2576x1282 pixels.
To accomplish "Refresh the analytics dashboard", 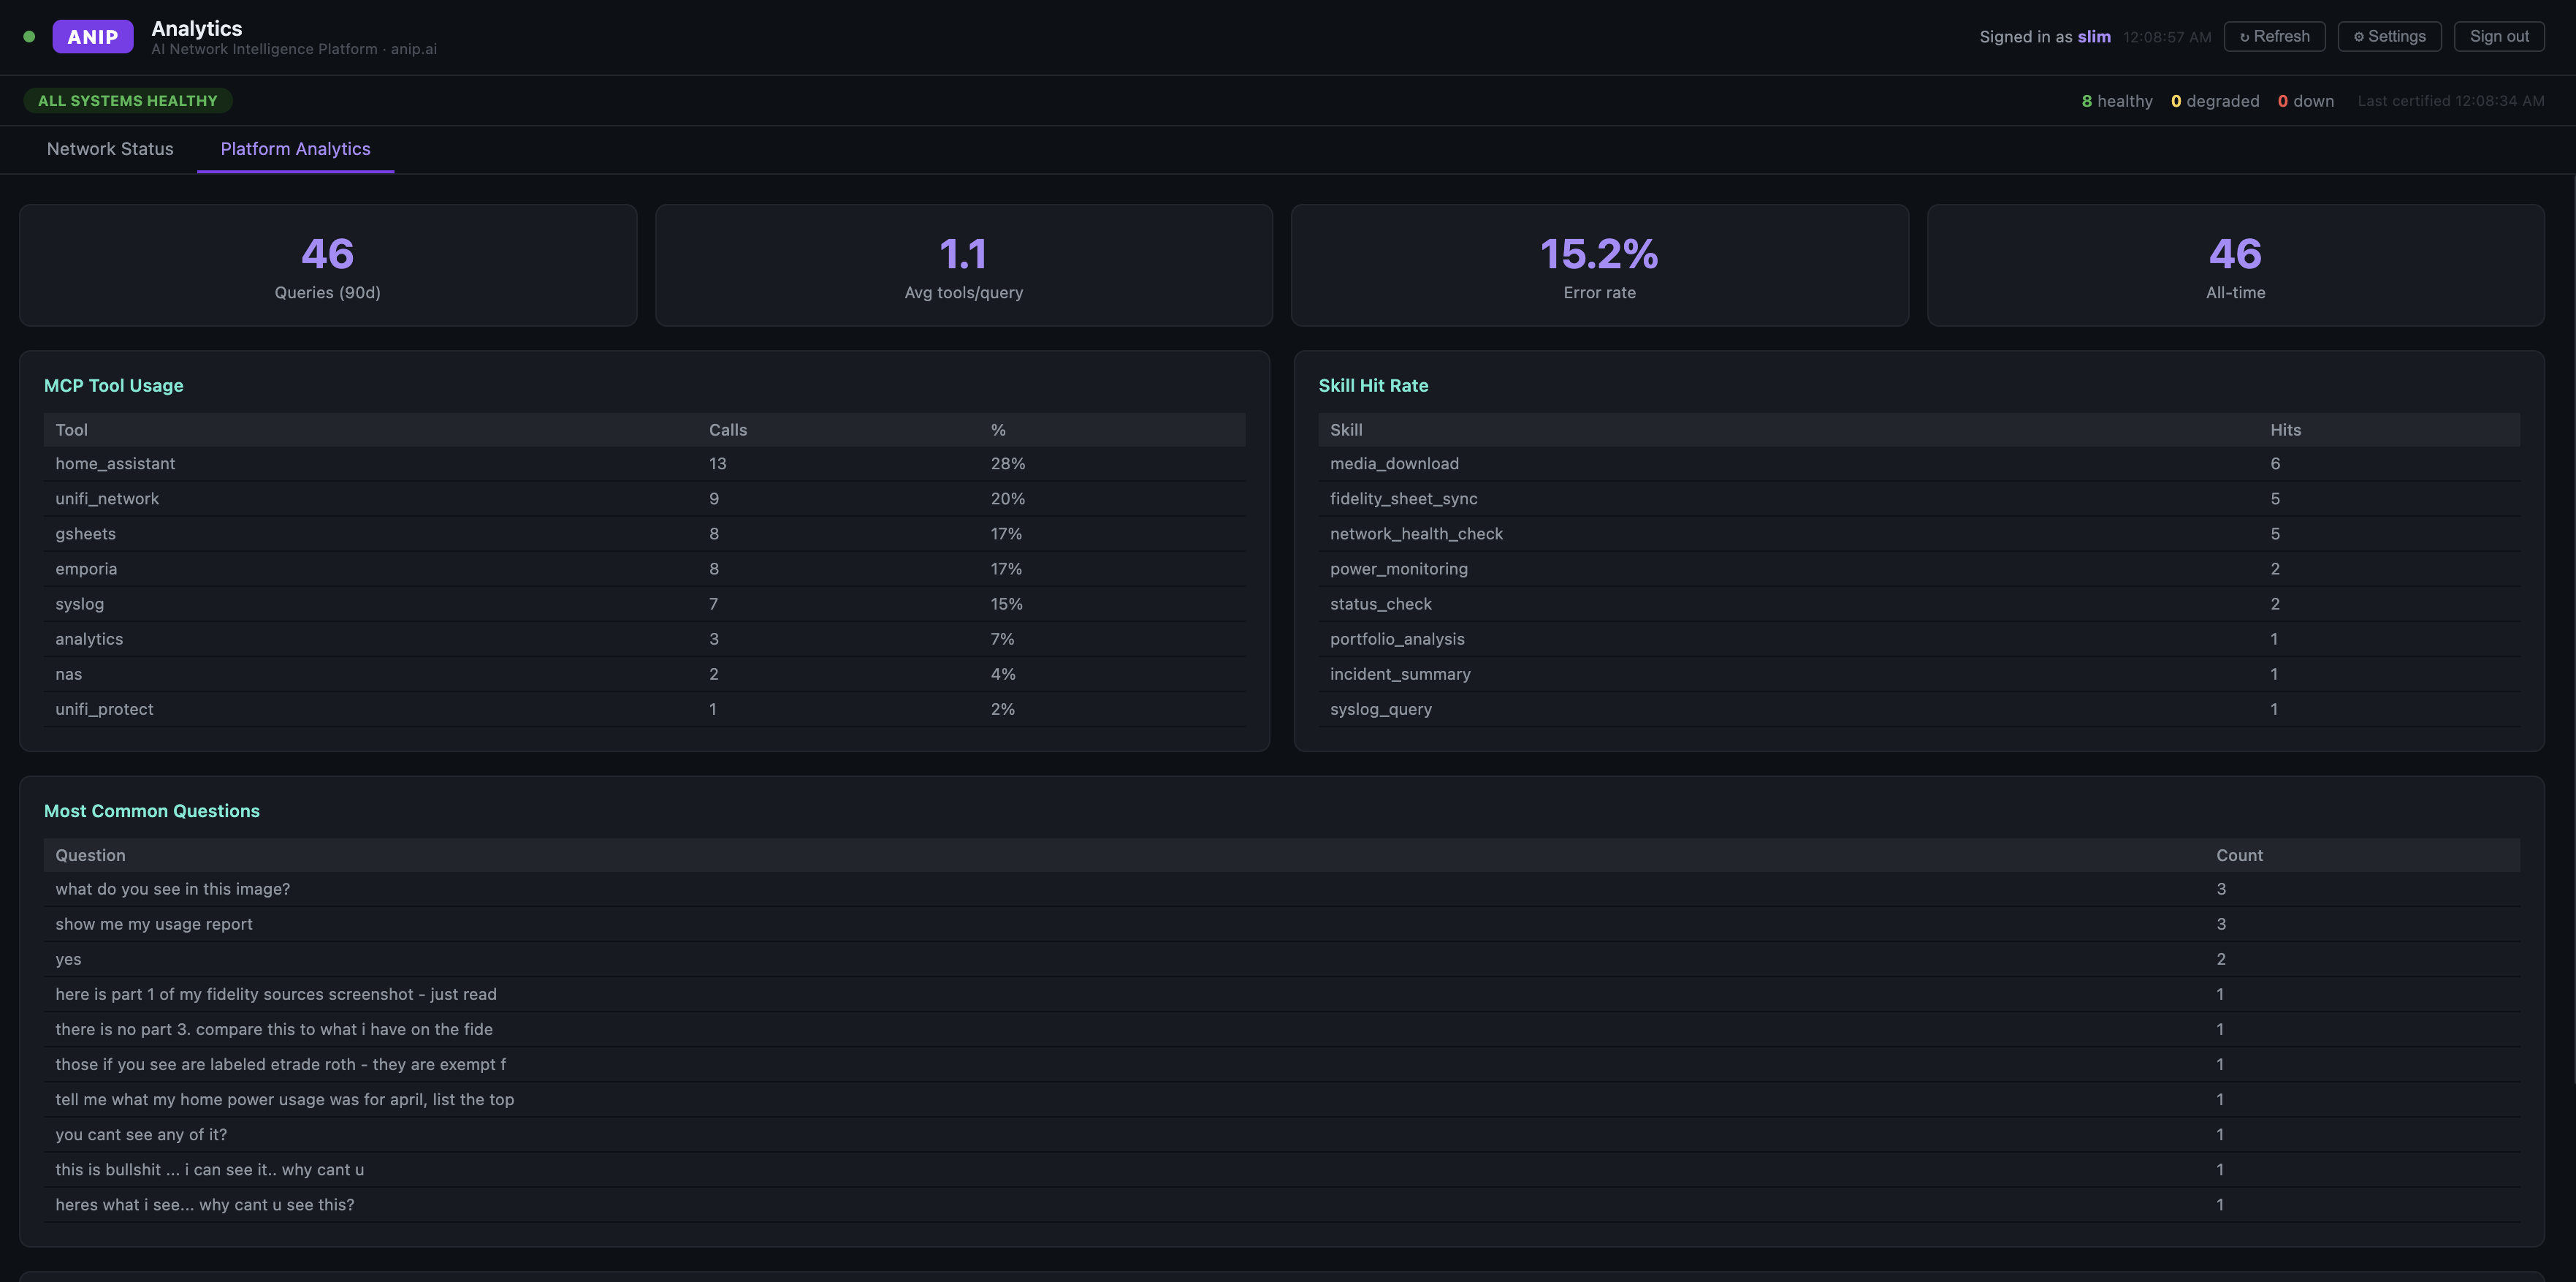I will pos(2274,36).
